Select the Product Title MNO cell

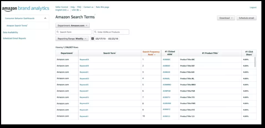[x=210, y=85]
